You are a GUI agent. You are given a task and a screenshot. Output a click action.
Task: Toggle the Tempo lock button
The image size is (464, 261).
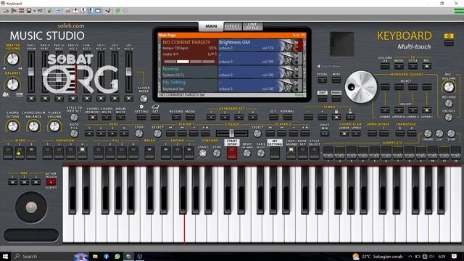[x=336, y=117]
